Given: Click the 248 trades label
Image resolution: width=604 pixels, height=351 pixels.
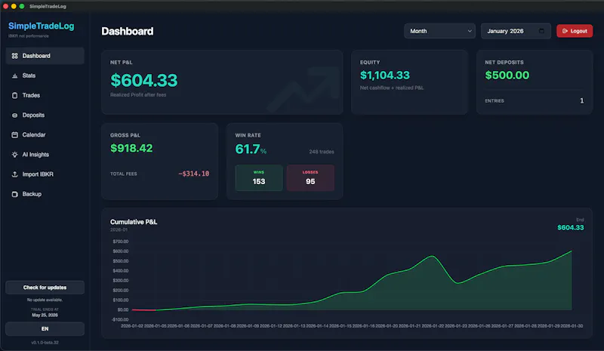Looking at the screenshot, I should click(x=322, y=152).
